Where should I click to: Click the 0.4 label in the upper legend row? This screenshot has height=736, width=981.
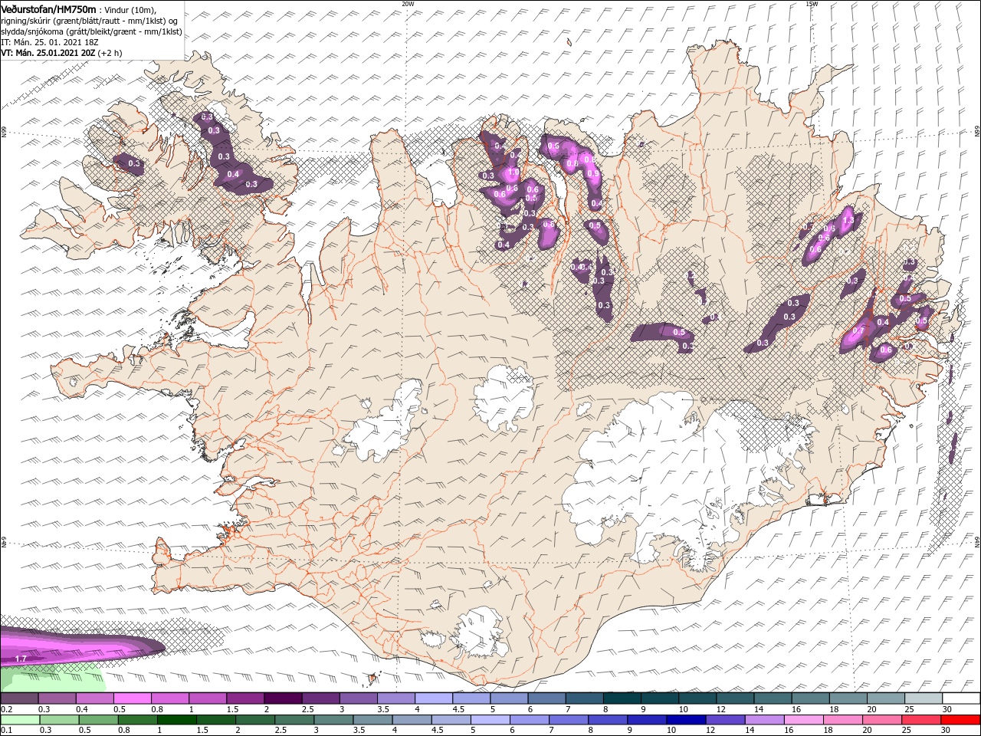pyautogui.click(x=82, y=709)
